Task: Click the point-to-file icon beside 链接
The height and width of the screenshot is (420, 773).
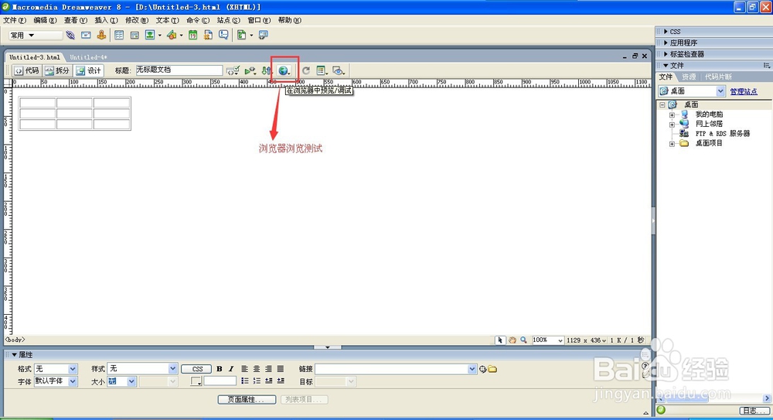Action: 482,369
